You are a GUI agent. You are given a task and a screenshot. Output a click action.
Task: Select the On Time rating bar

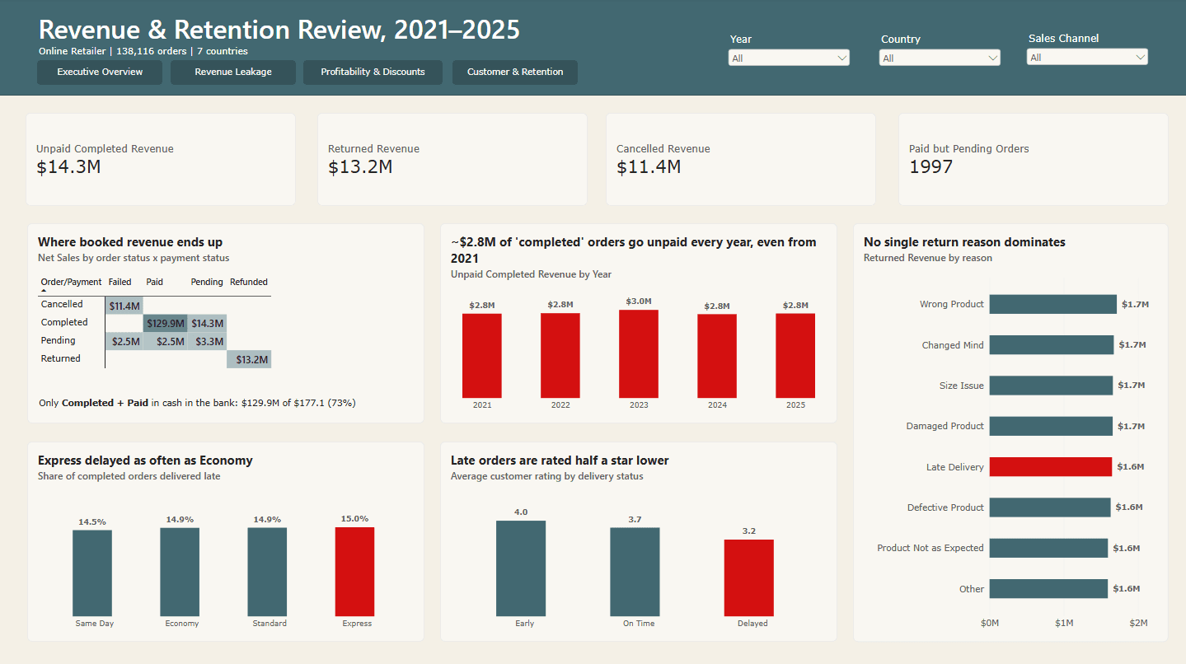[635, 572]
